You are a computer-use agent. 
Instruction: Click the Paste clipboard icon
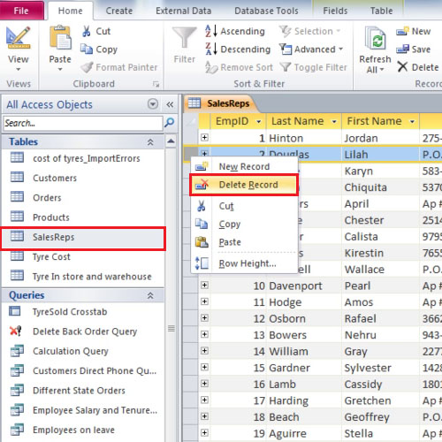tap(60, 37)
